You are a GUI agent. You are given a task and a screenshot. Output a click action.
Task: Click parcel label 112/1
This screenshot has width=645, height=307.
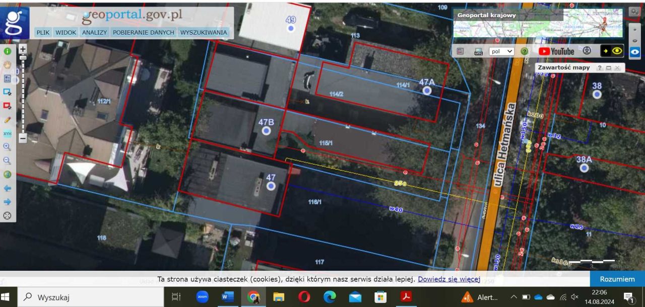click(x=104, y=101)
